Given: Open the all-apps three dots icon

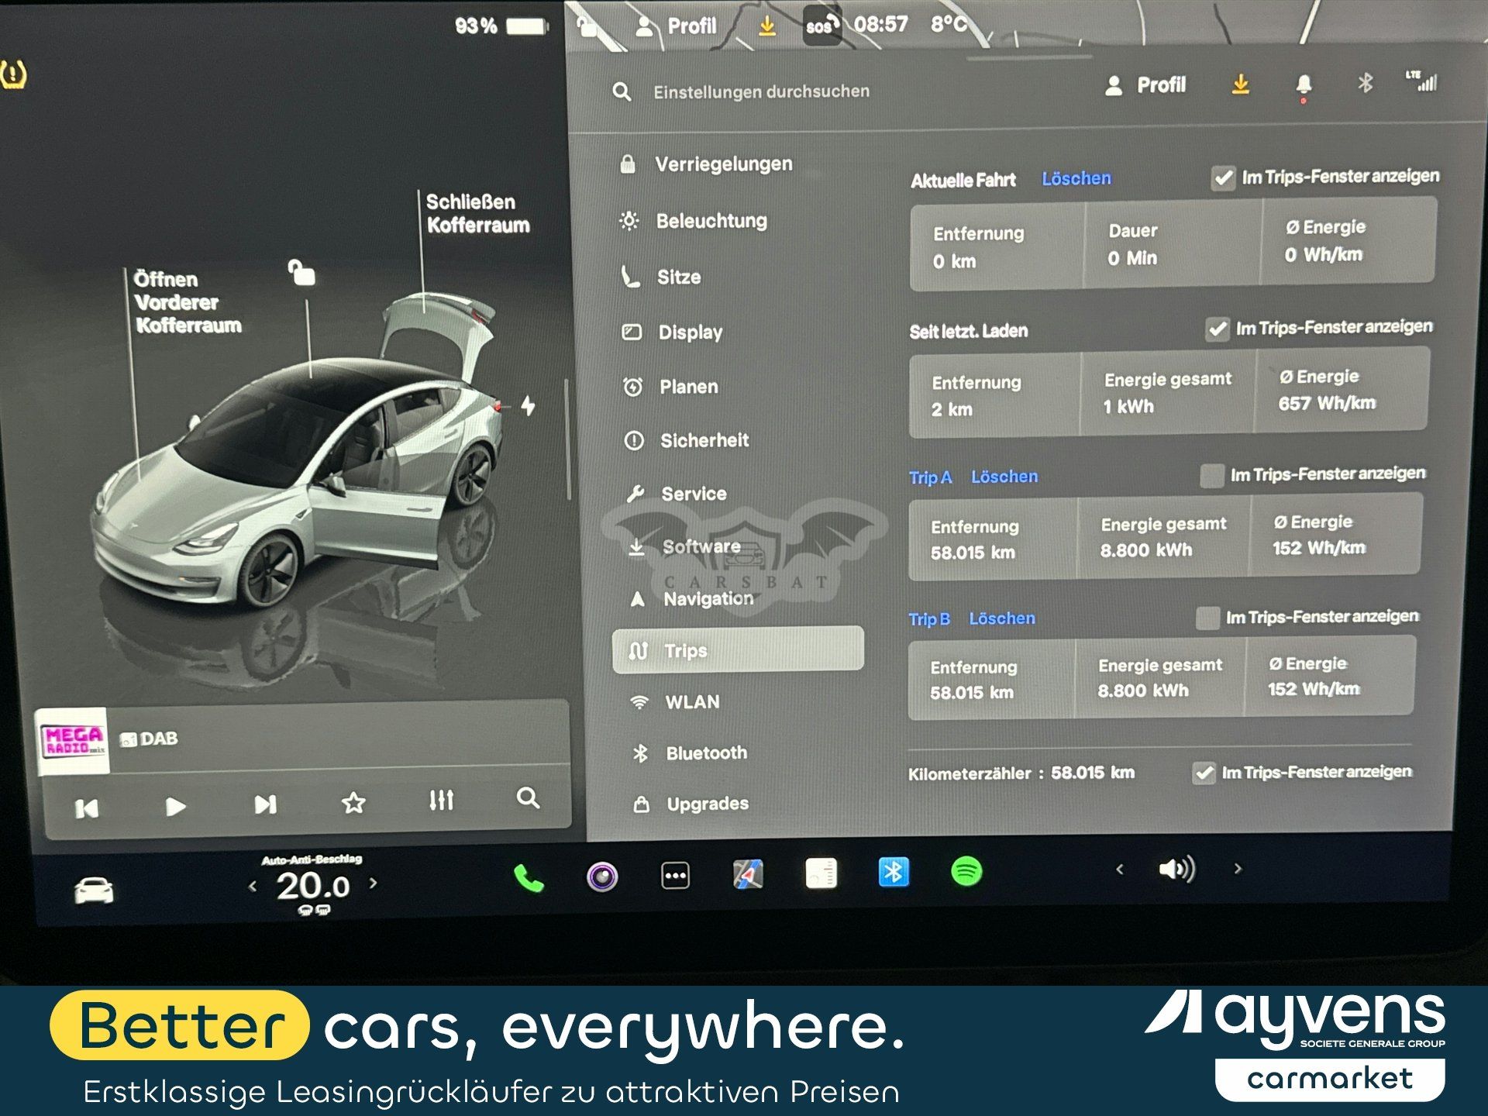Looking at the screenshot, I should [x=675, y=876].
